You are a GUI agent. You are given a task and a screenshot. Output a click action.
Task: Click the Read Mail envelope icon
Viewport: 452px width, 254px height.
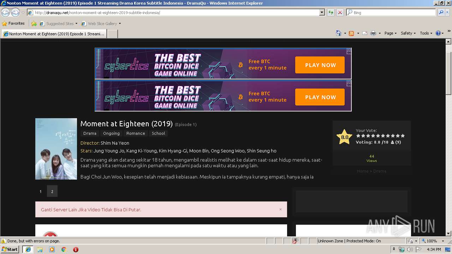click(x=365, y=33)
